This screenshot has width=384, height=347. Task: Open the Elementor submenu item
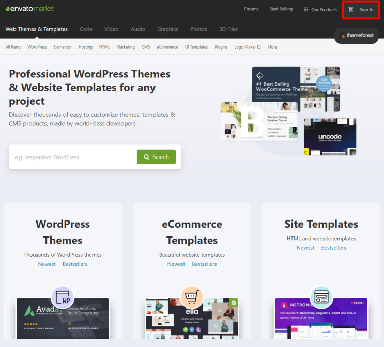click(x=63, y=47)
